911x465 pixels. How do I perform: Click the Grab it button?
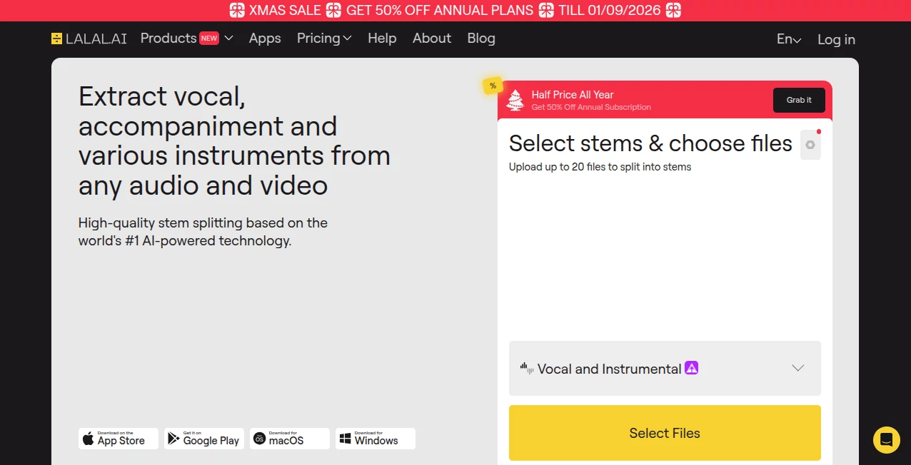pos(798,100)
